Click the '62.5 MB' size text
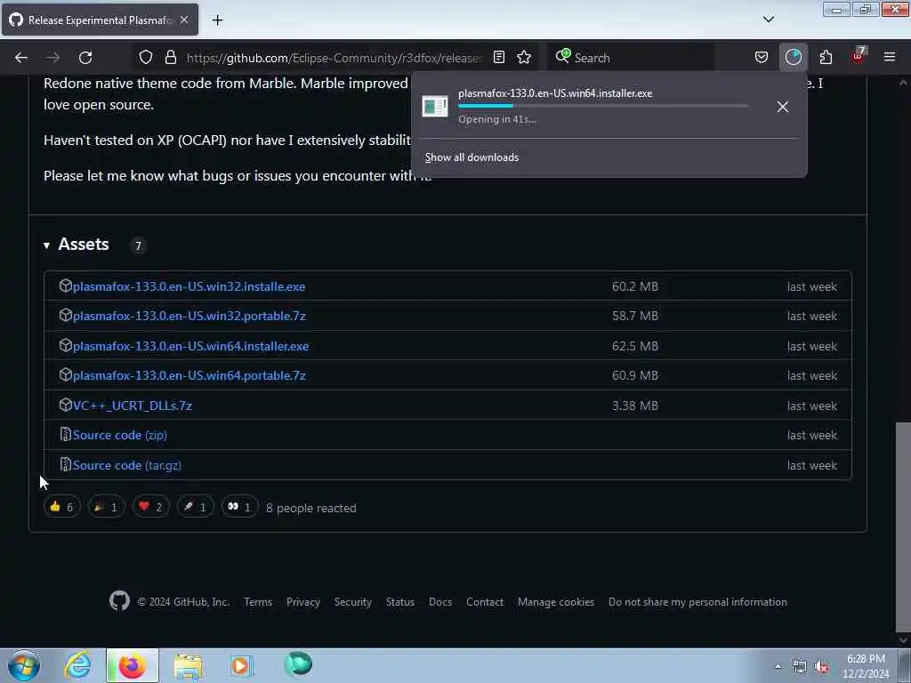This screenshot has width=911, height=683. (635, 346)
